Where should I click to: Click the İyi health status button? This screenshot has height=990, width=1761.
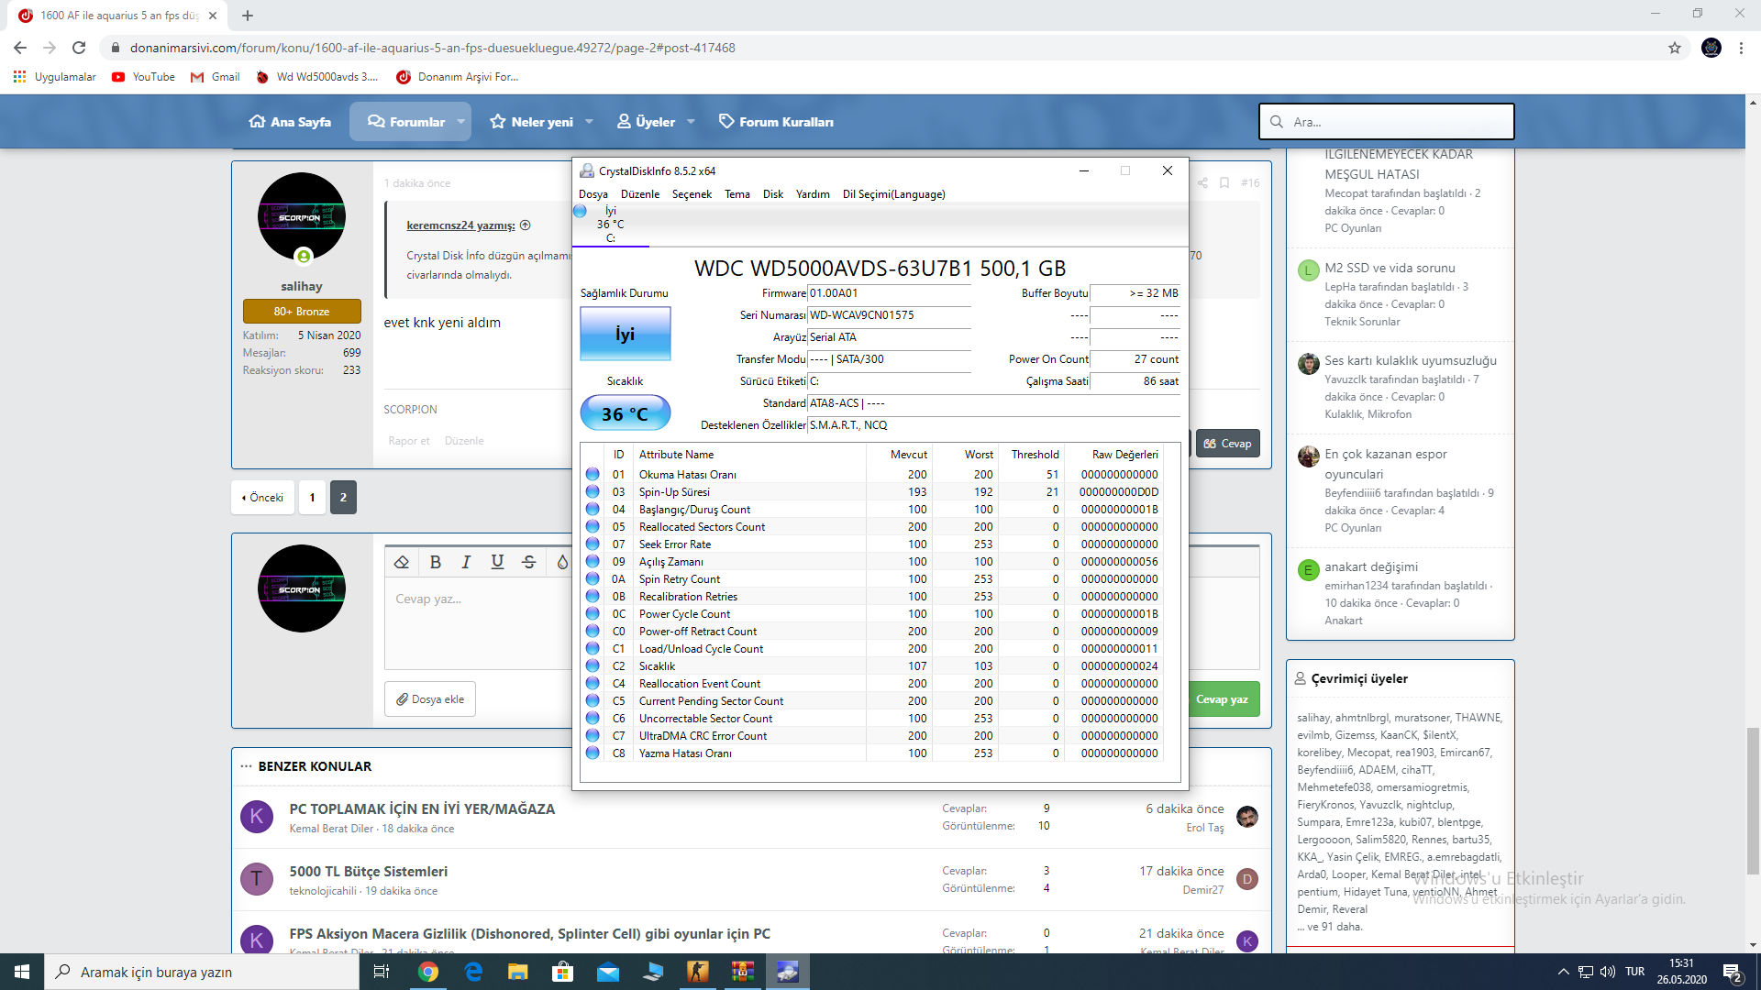tap(625, 335)
